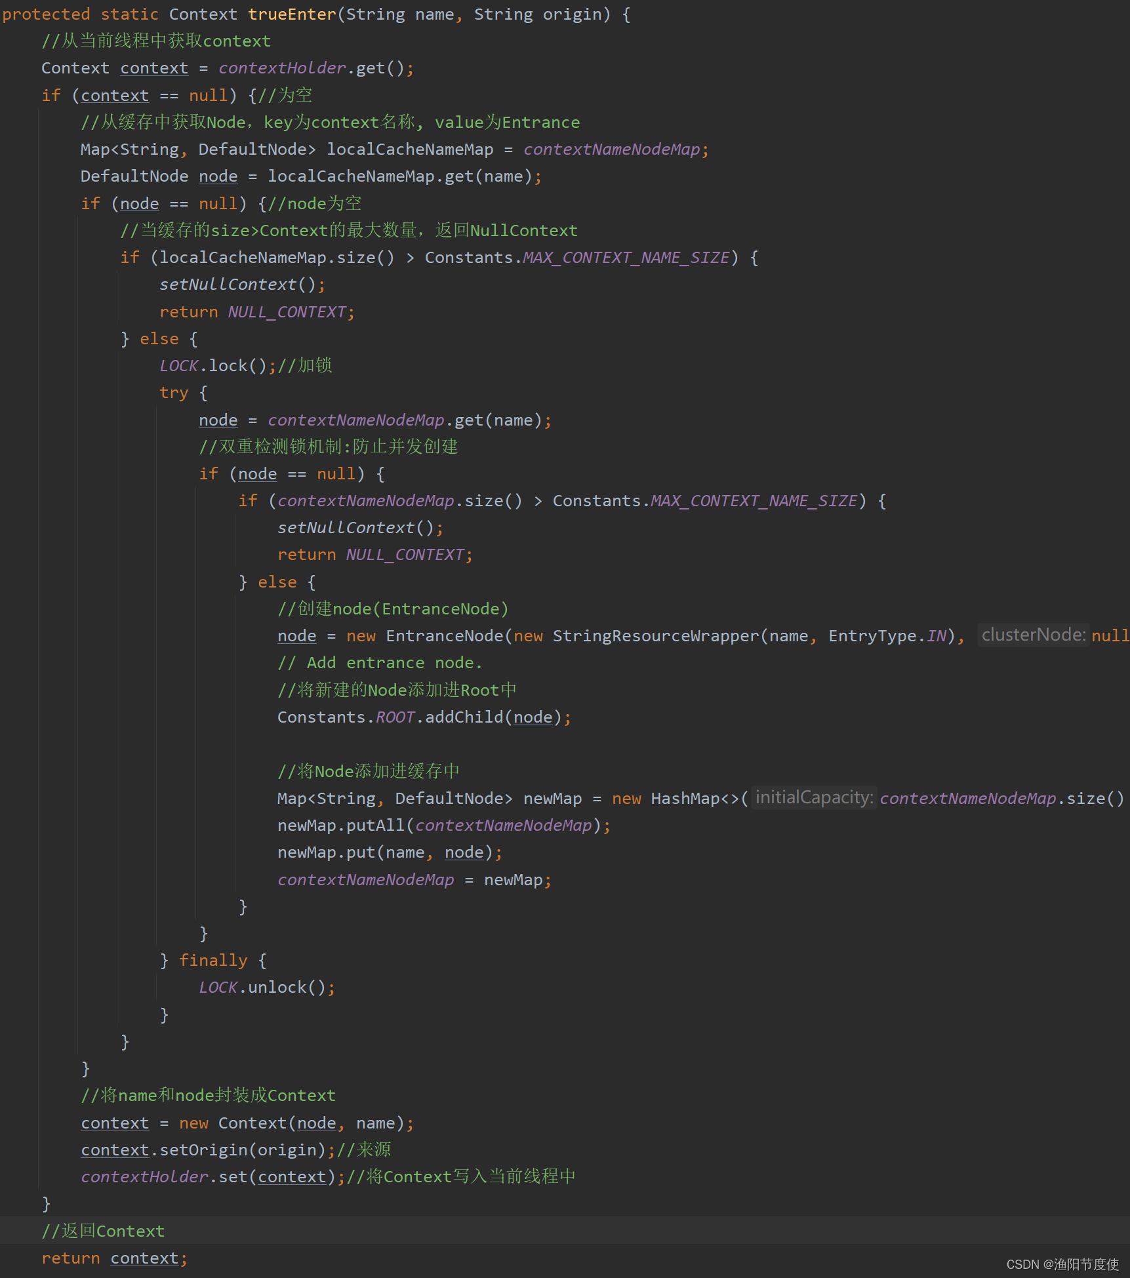Click the "//创建node(EntranceNode)" comment
Image resolution: width=1130 pixels, height=1278 pixels.
[393, 609]
